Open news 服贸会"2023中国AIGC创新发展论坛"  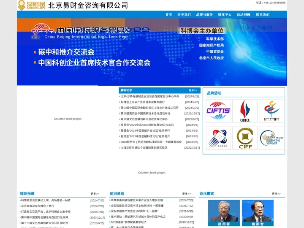point(147,125)
